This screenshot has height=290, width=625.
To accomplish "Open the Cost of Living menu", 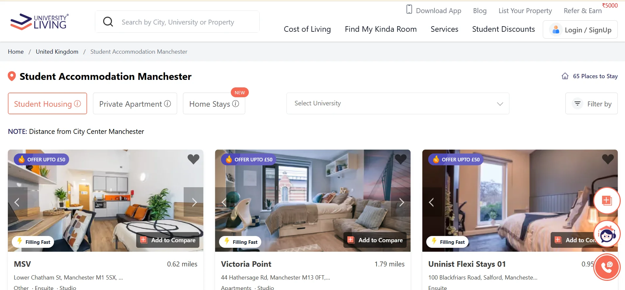I will pyautogui.click(x=307, y=29).
